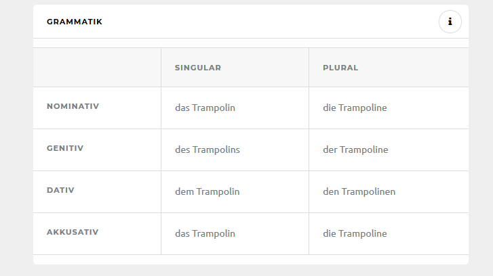493x276 pixels.
Task: Click the DATIV row label
Action: 60,190
